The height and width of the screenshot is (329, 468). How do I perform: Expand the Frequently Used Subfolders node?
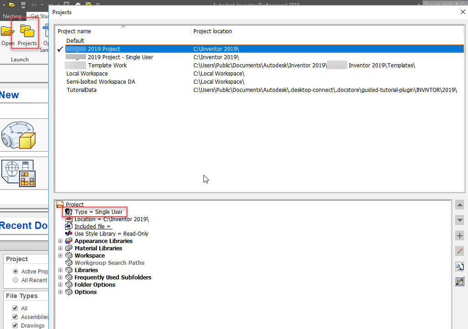pos(60,277)
